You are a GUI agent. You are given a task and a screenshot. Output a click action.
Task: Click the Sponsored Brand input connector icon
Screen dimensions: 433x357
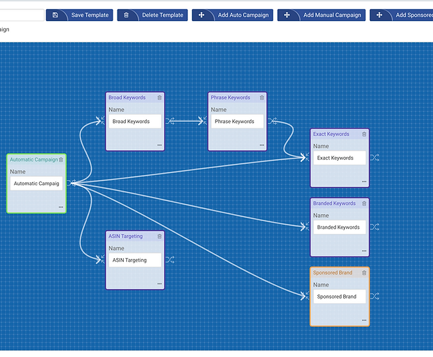coord(307,295)
